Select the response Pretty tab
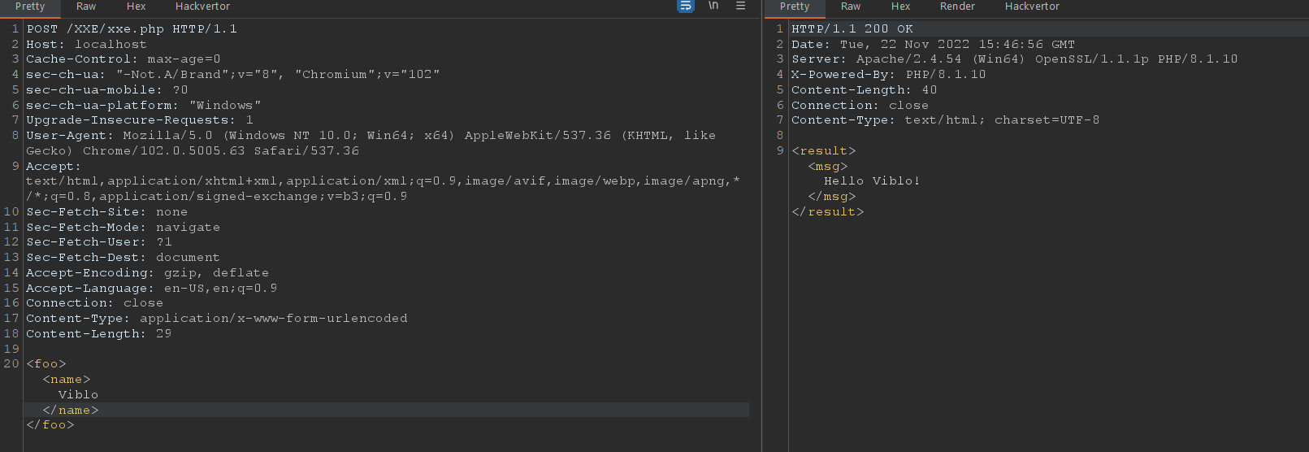The image size is (1309, 452). [795, 7]
